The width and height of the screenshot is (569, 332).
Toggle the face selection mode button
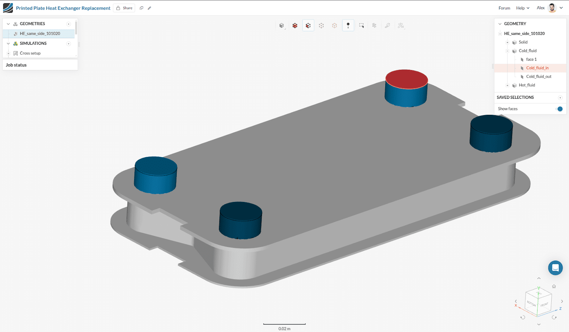click(308, 26)
